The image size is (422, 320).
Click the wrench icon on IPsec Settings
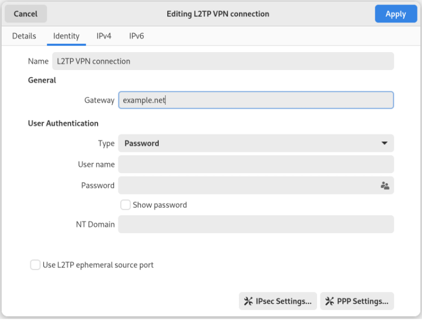point(248,302)
